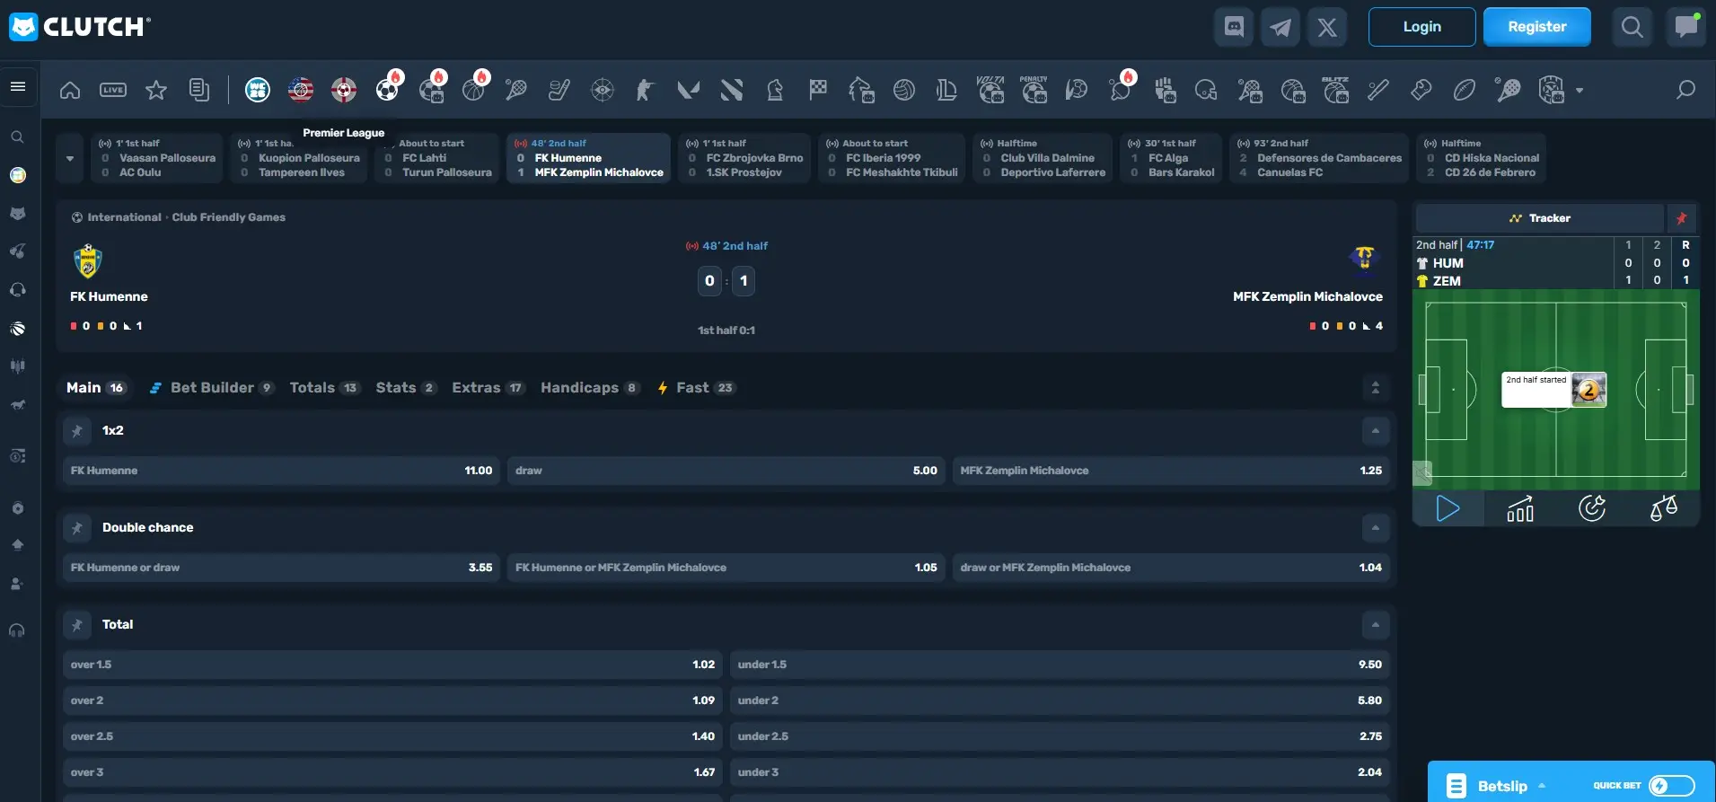Viewport: 1716px width, 802px height.
Task: Click the Login button
Action: (x=1422, y=27)
